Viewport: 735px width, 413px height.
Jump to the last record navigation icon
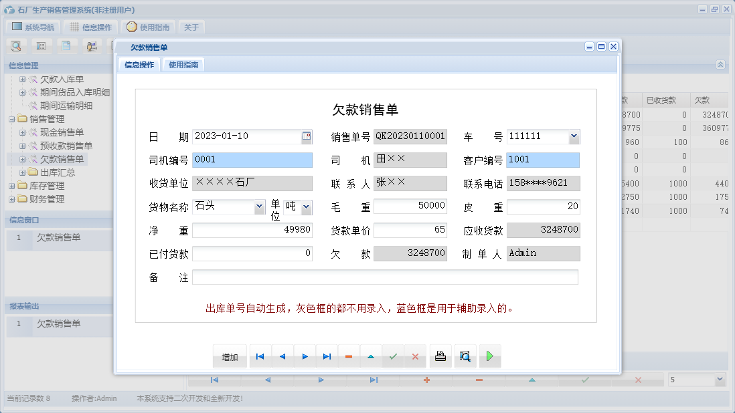(327, 356)
